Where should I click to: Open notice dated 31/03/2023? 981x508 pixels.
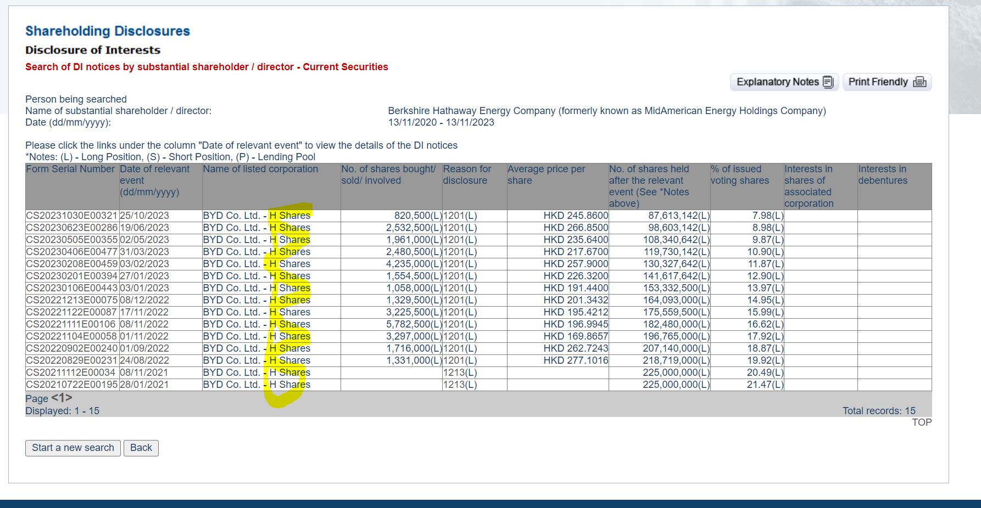click(144, 252)
